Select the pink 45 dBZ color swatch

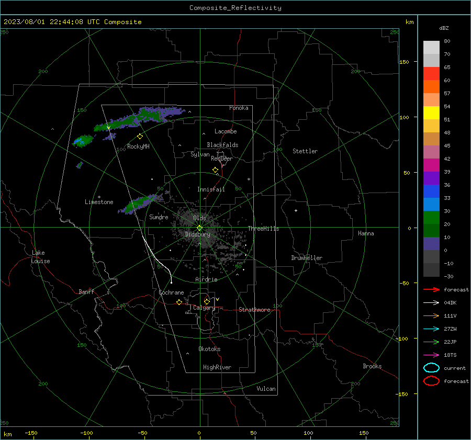point(431,152)
